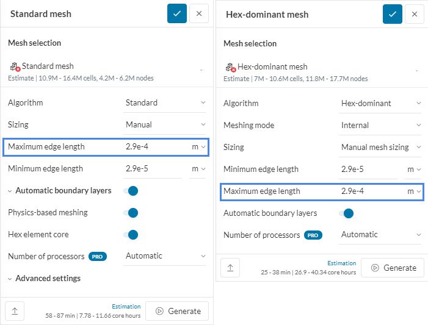
Task: Confirm Hex-dominant mesh with checkmark button
Action: pos(393,14)
